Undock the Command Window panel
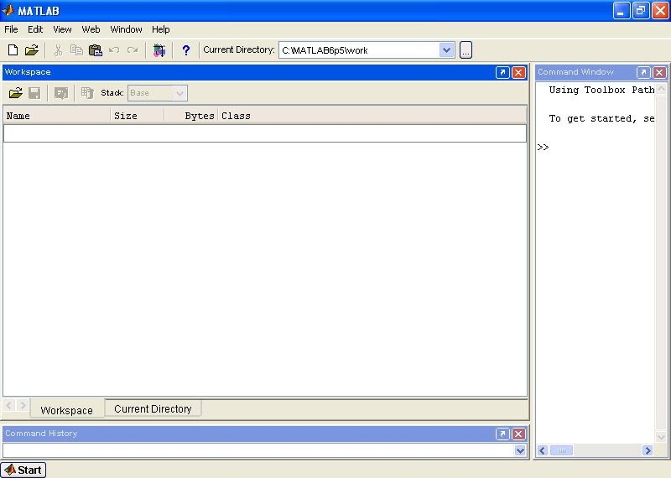Screen dimensions: 671x478 point(643,72)
